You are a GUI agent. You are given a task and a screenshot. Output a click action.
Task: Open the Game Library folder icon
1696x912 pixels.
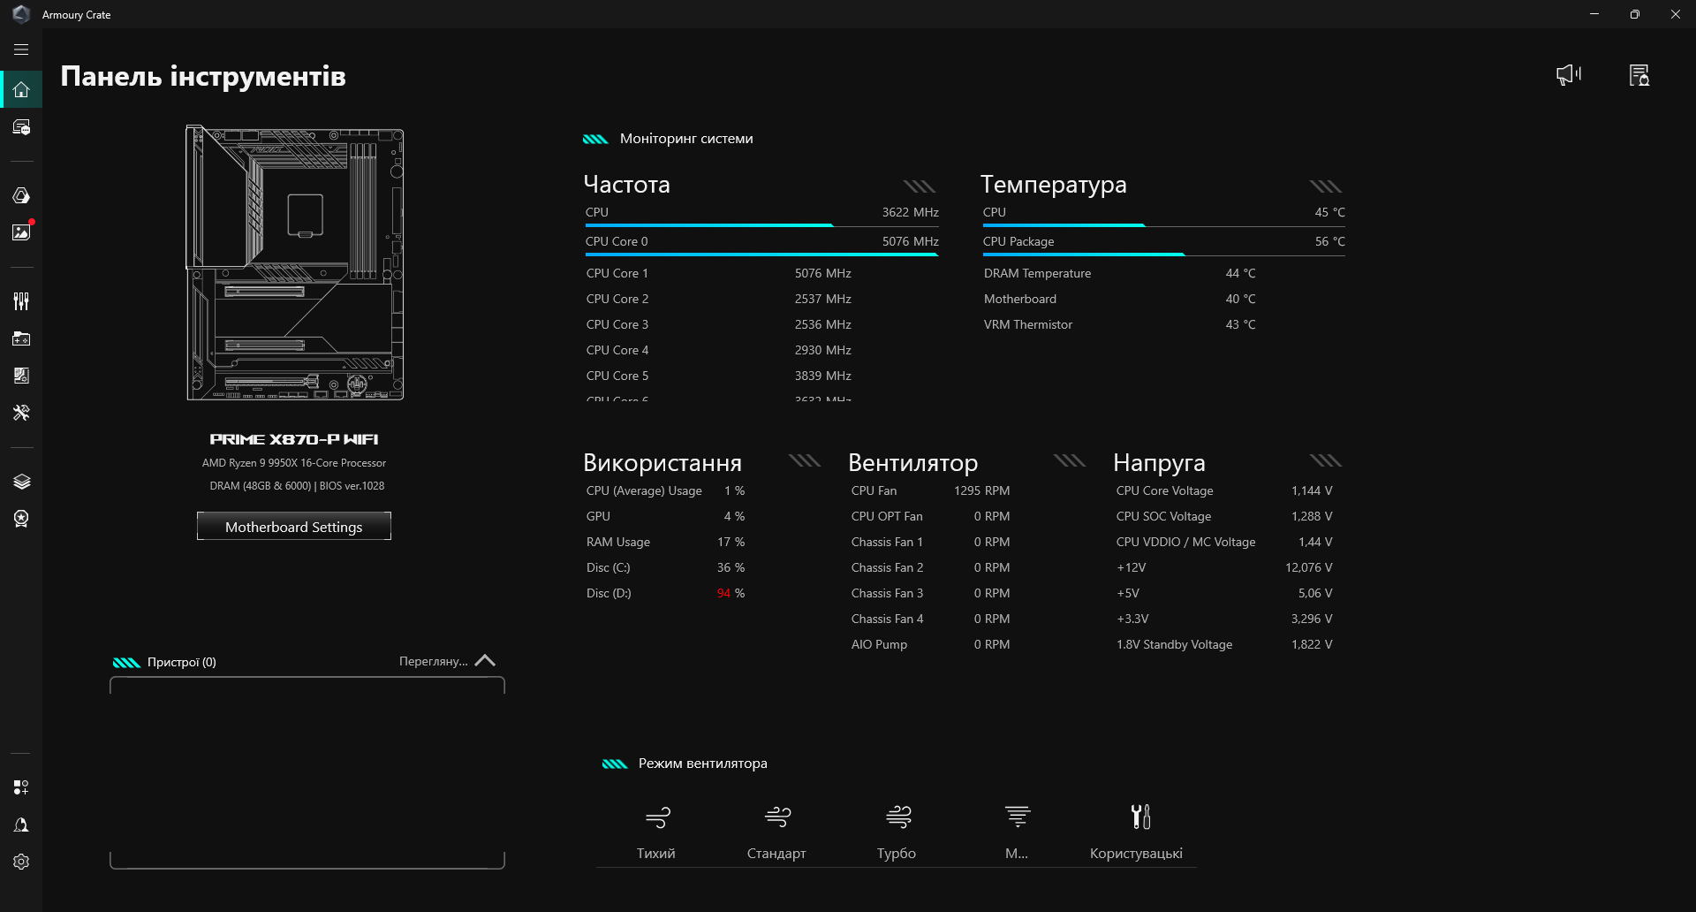point(21,338)
